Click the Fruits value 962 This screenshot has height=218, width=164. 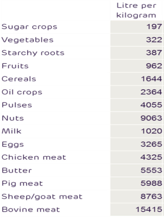click(x=154, y=66)
